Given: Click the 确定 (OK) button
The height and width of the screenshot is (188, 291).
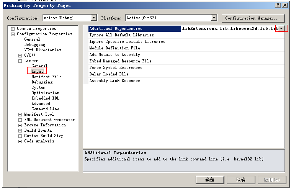Looking at the screenshot, I should (210, 180).
